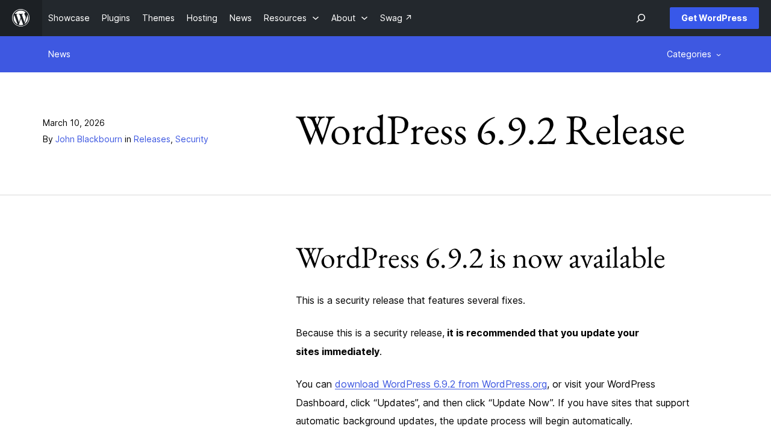771x434 pixels.
Task: Click the Get WordPress button
Action: (714, 18)
